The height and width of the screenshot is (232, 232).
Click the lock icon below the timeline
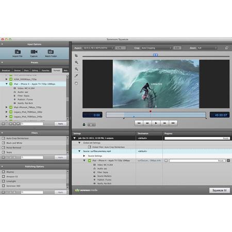point(84,124)
